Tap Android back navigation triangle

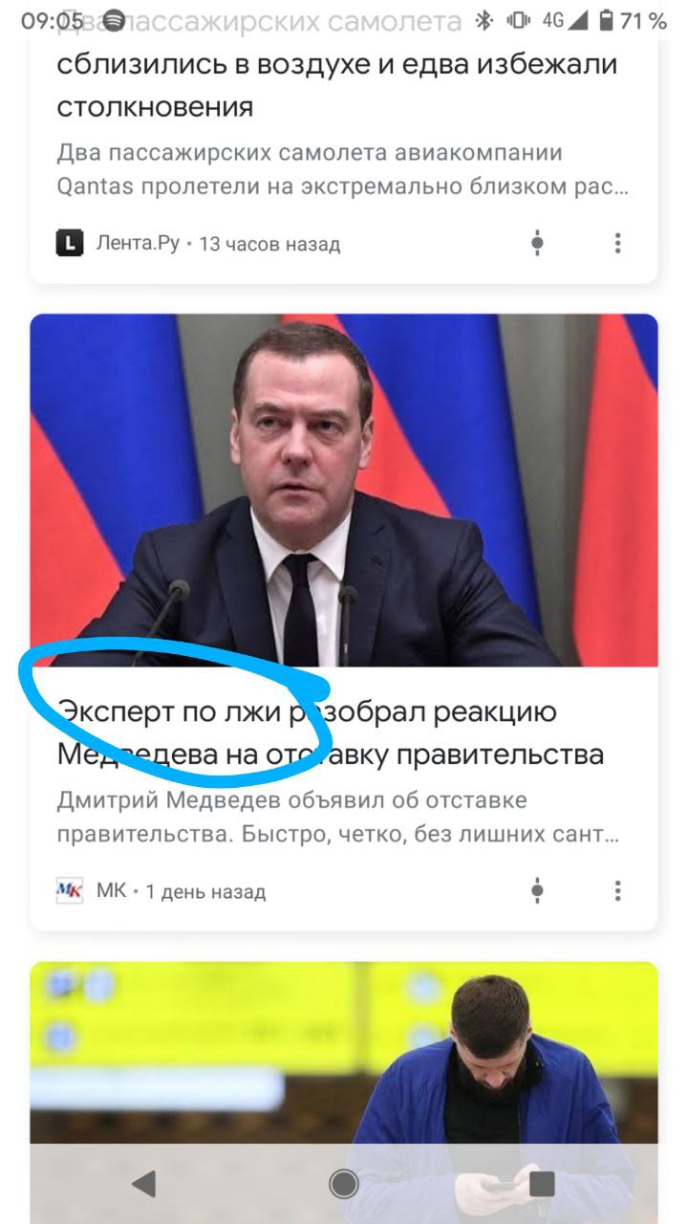[x=144, y=1183]
